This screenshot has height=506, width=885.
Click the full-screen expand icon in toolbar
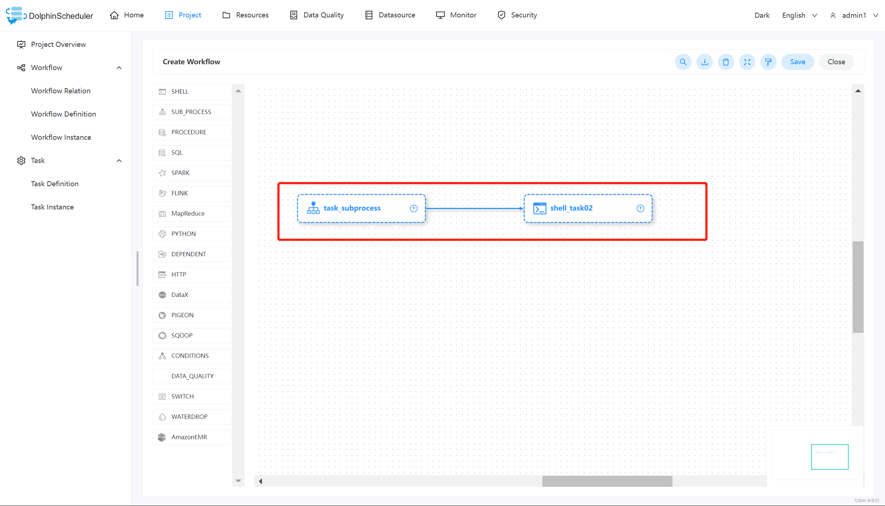pos(747,61)
